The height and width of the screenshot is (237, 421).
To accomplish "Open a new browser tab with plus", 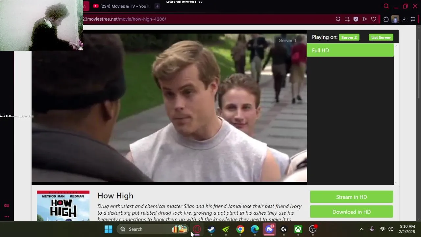I will click(x=157, y=6).
